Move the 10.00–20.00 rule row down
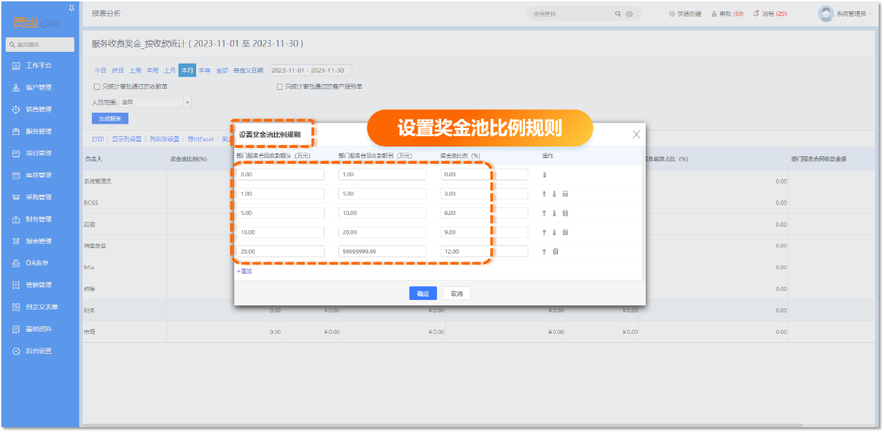The image size is (884, 432). point(554,233)
